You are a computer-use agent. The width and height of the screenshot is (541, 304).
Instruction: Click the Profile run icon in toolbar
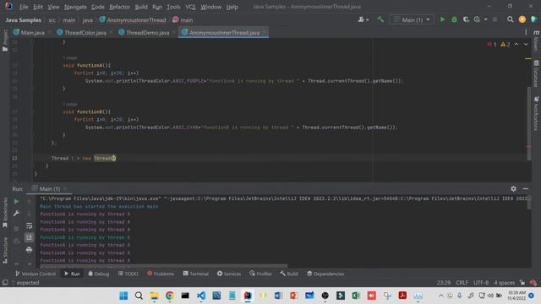click(477, 19)
